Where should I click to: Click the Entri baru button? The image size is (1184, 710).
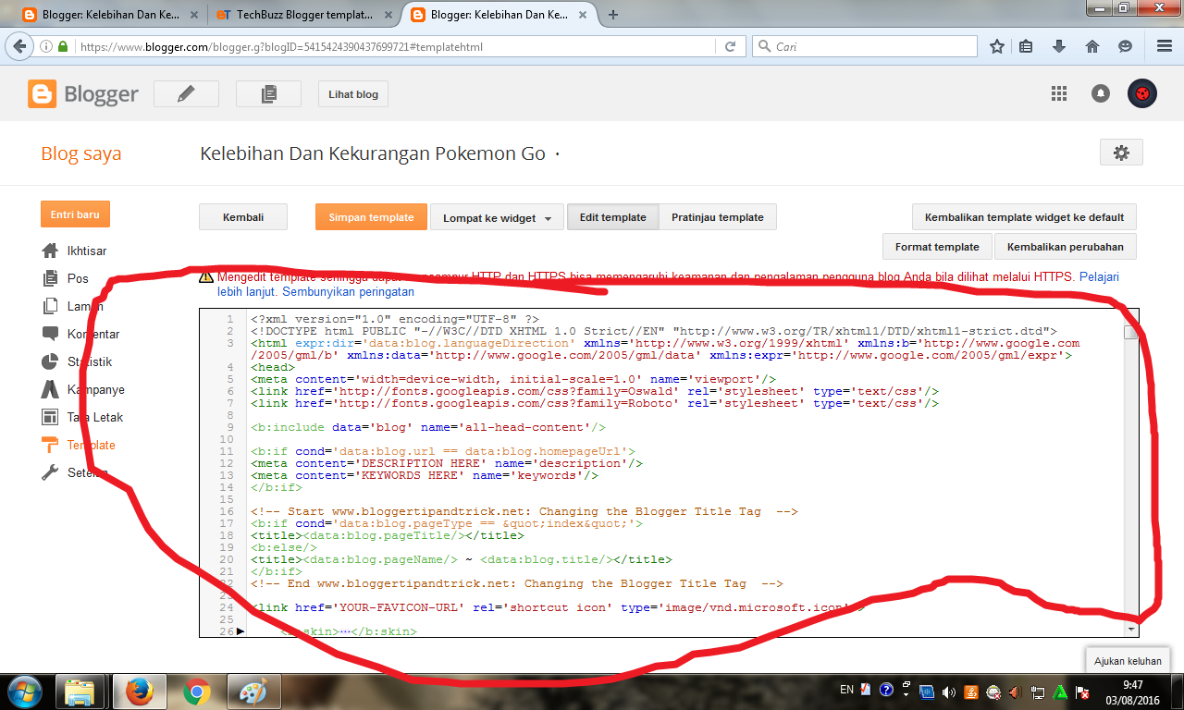pyautogui.click(x=75, y=214)
